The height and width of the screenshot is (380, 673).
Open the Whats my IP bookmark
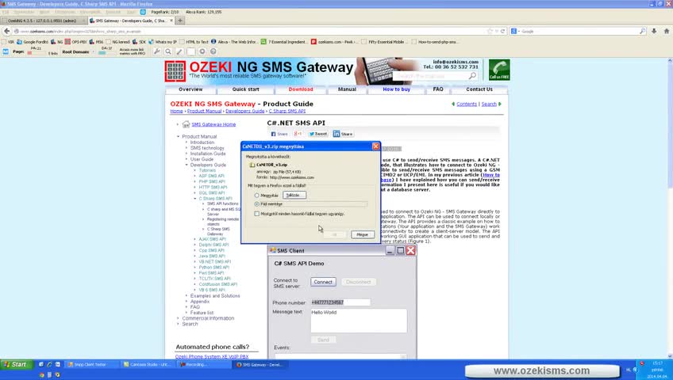(x=163, y=42)
